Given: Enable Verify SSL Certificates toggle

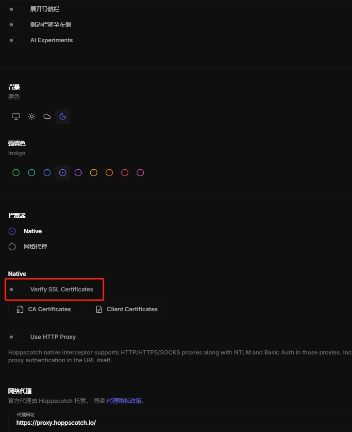Looking at the screenshot, I should (15, 289).
